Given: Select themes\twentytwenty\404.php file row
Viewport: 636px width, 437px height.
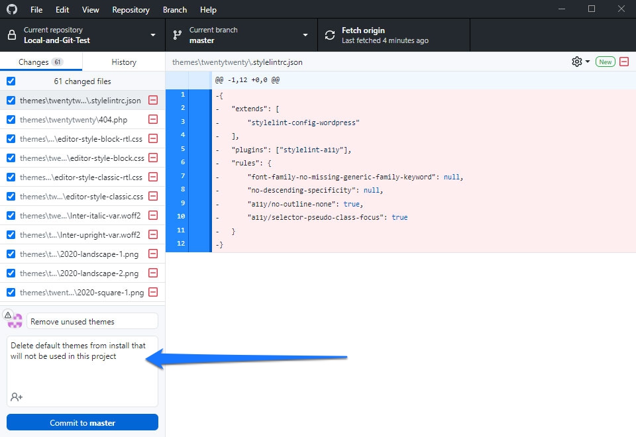Looking at the screenshot, I should [x=82, y=120].
